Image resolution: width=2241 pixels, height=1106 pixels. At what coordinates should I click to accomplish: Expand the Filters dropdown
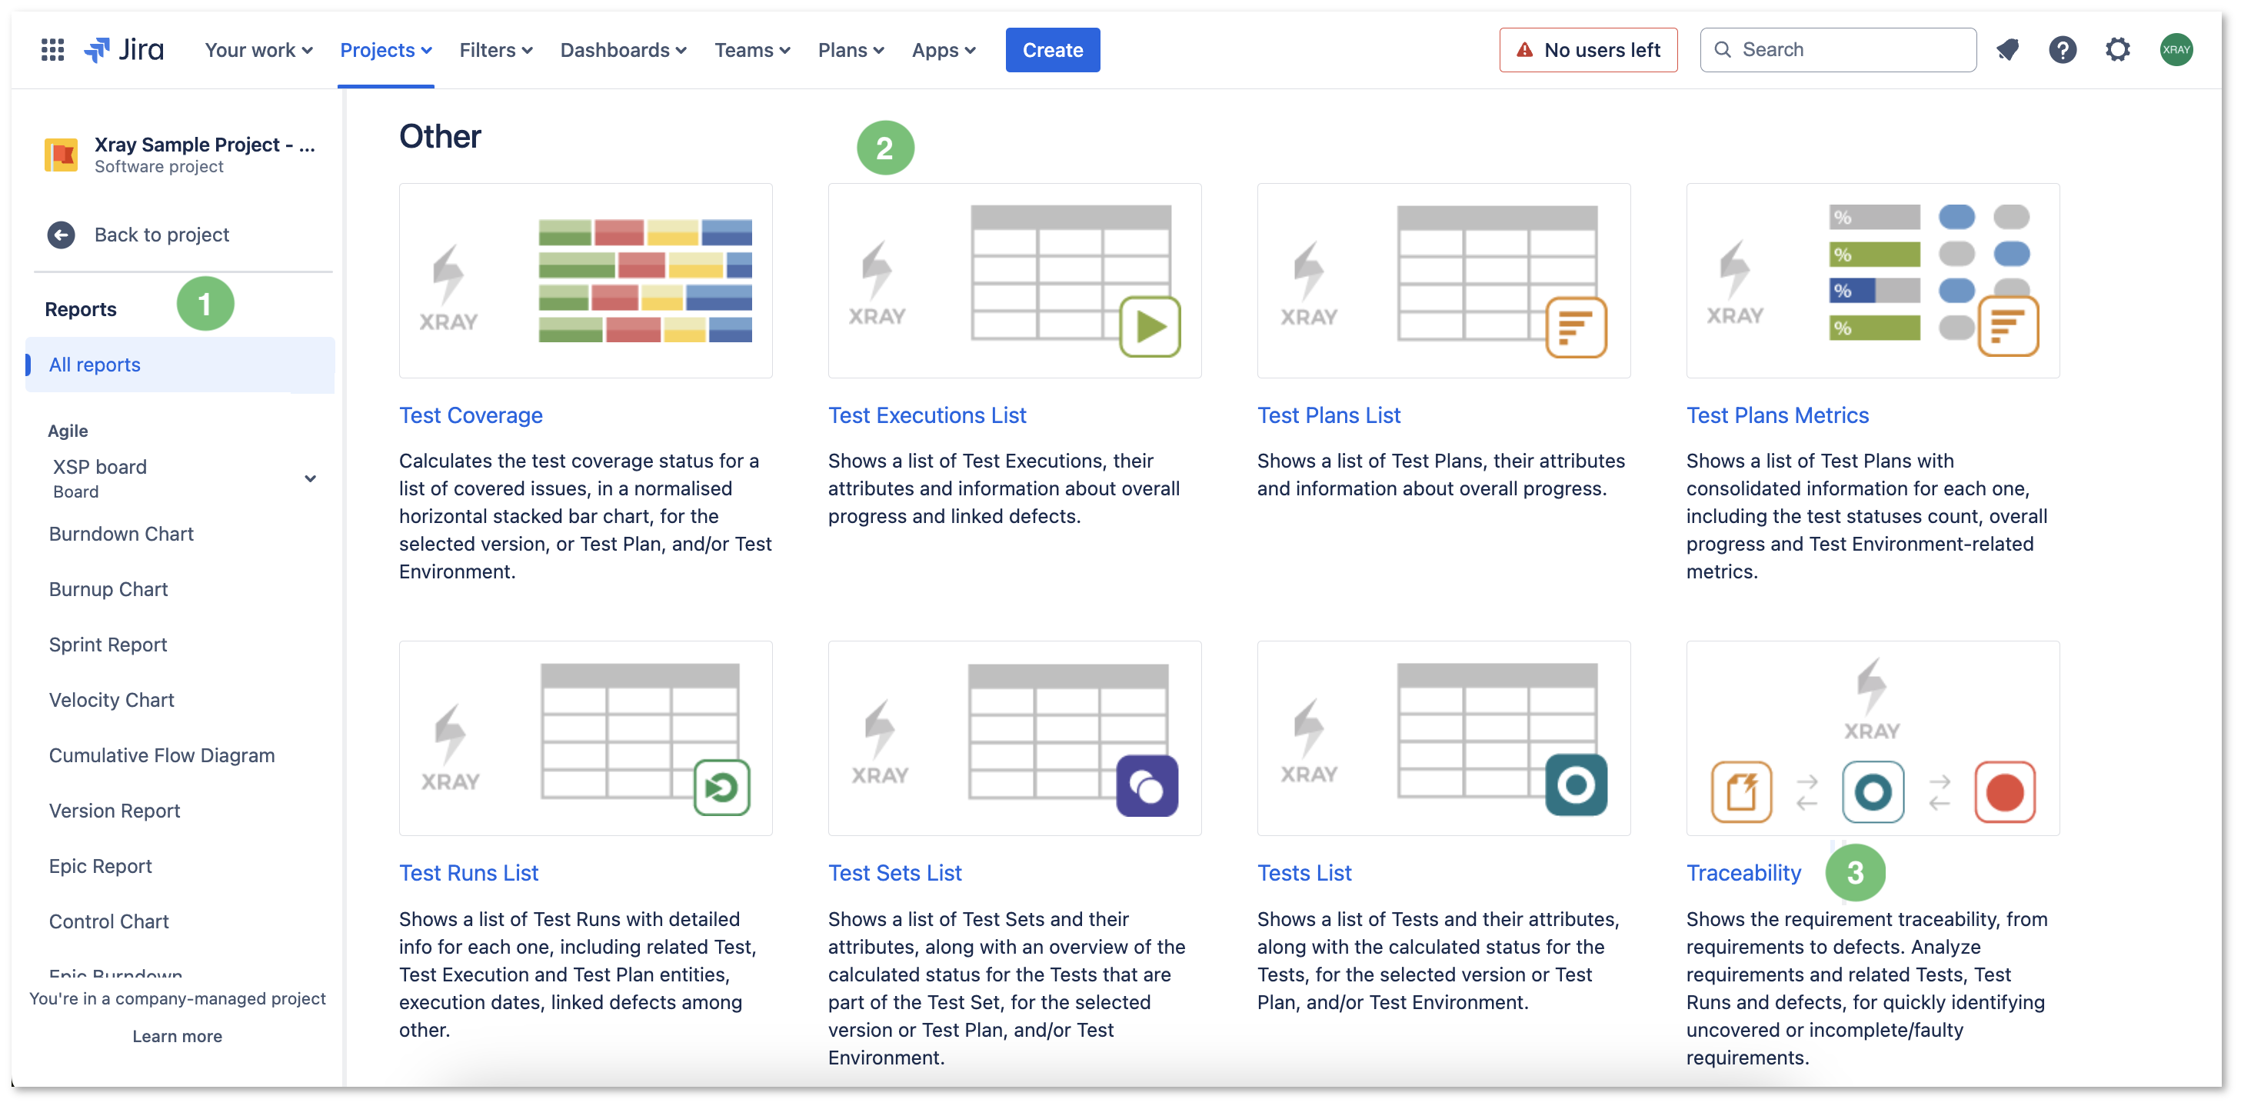click(496, 51)
